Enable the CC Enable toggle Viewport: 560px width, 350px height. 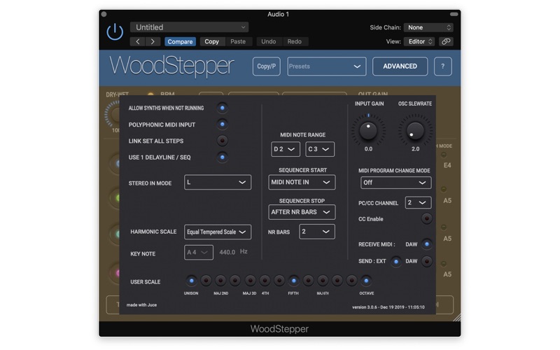click(426, 218)
